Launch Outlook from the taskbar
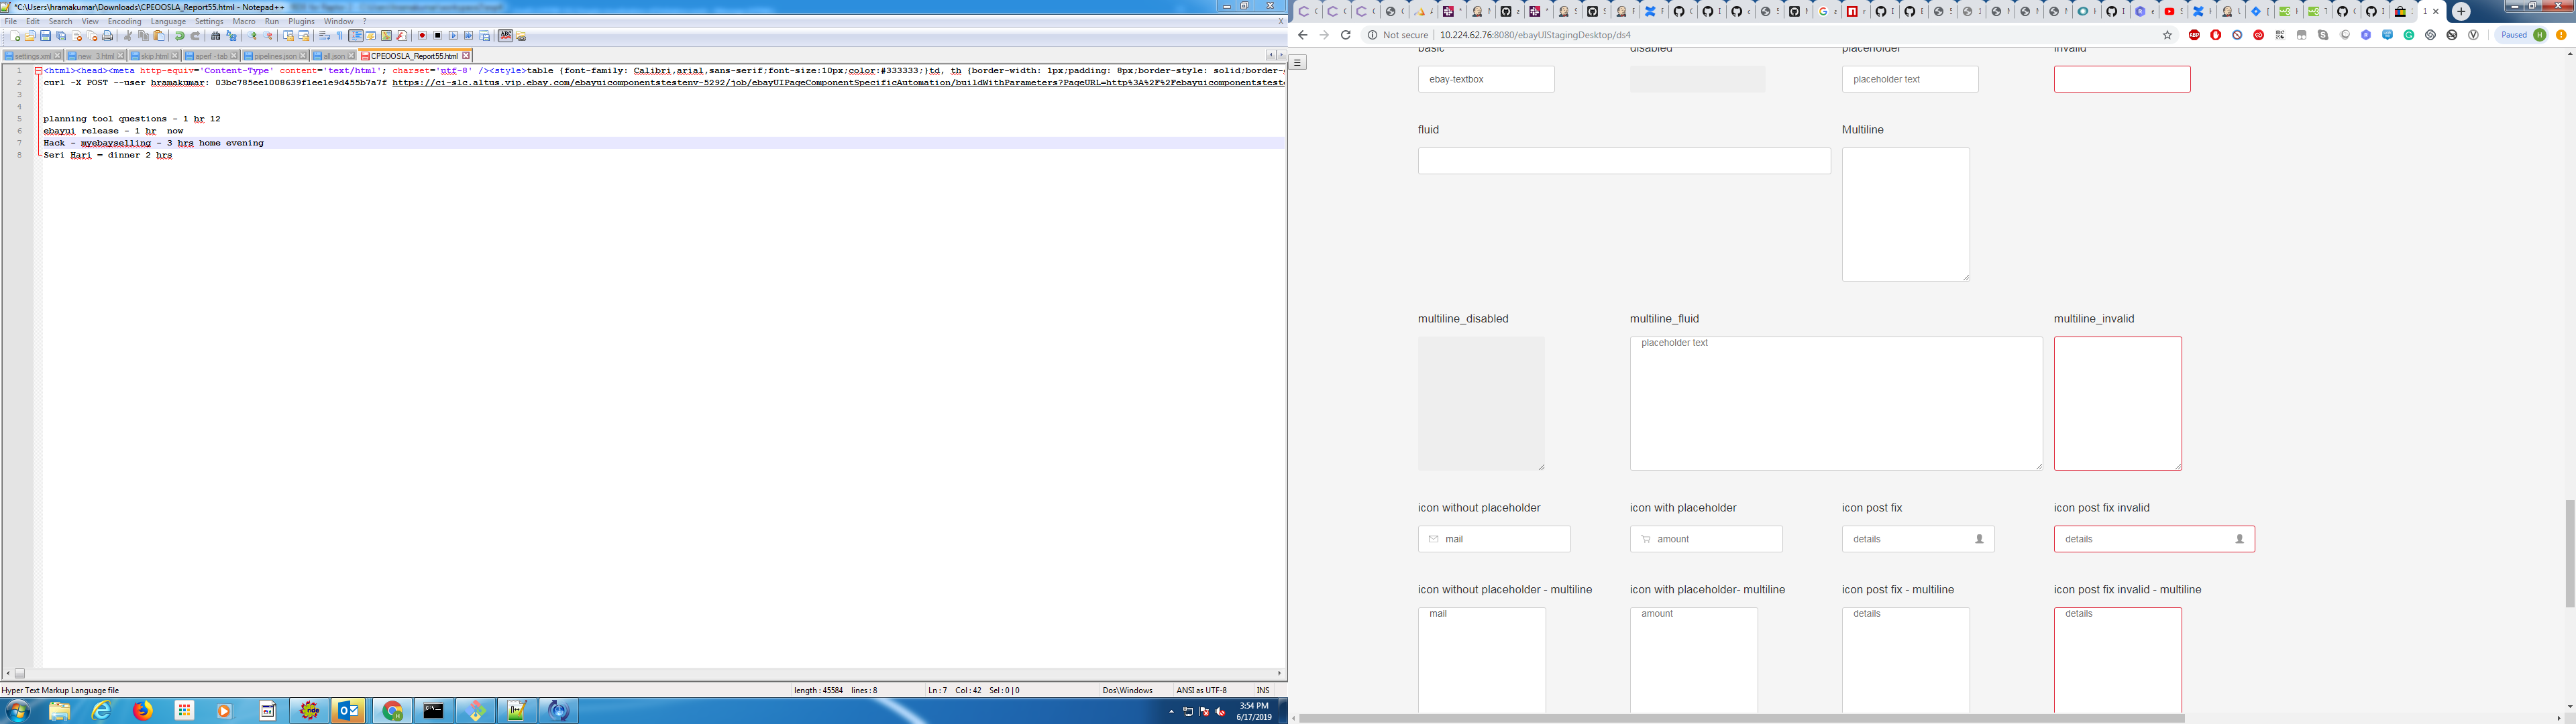The height and width of the screenshot is (724, 2576). (x=348, y=711)
